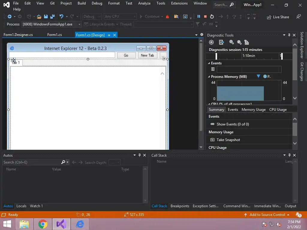
Task: Click Autos search magnifier icon
Action: click(63, 162)
